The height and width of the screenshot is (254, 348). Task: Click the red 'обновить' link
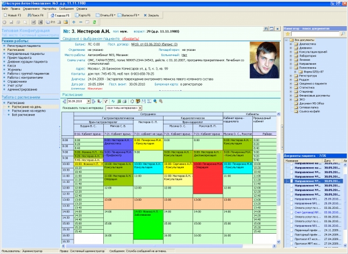[x=130, y=39]
